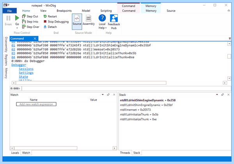Open the Scripting ribbon tab

point(106,11)
